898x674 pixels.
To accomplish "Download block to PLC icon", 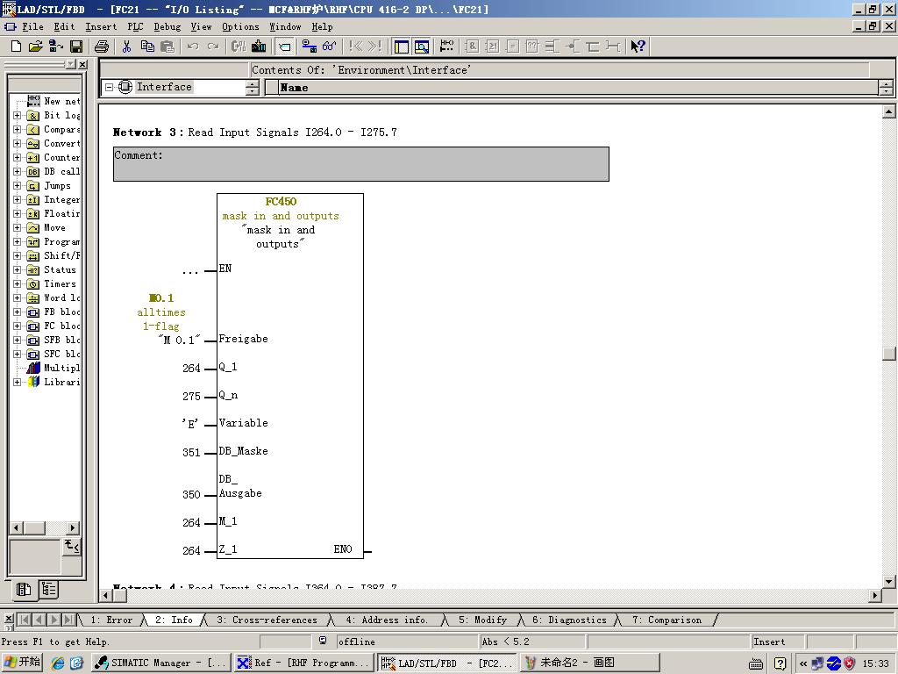I will (259, 47).
